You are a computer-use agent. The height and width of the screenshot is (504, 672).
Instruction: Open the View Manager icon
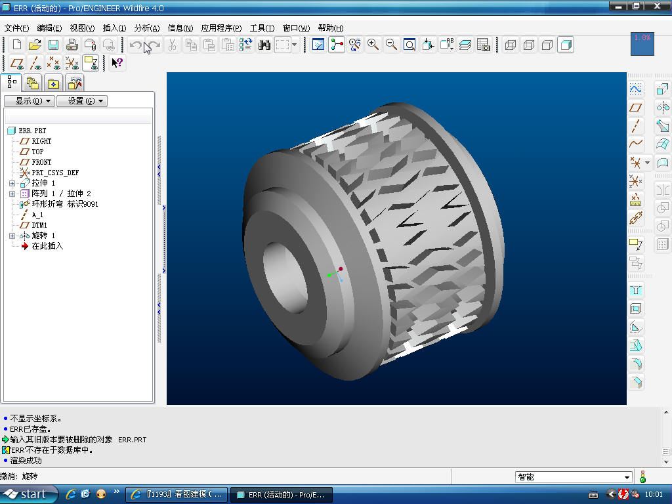[484, 45]
